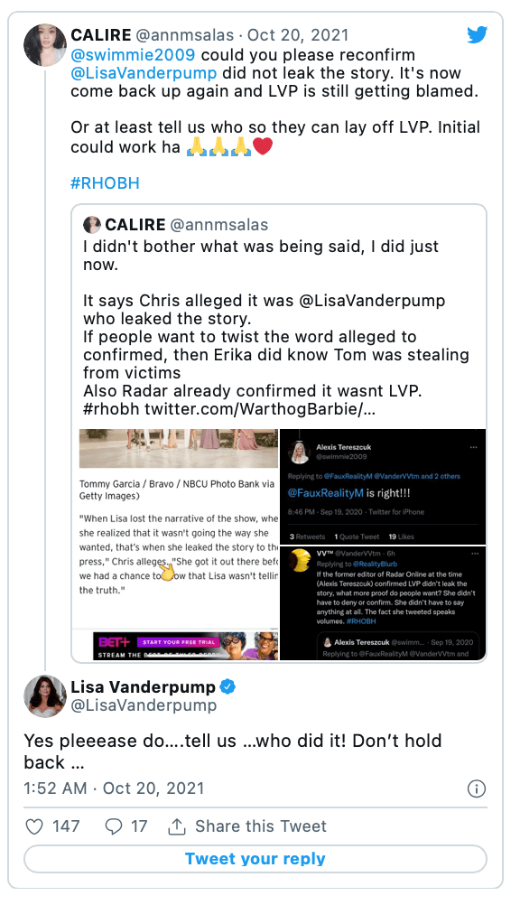The height and width of the screenshot is (905, 520).
Task: Open the Alexis Tereszcuk tweet screenshot
Action: tap(383, 487)
